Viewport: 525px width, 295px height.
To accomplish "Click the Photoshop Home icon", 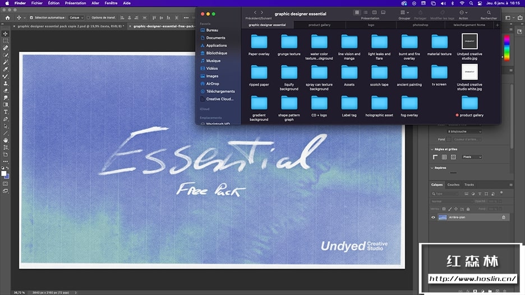I will pos(7,18).
